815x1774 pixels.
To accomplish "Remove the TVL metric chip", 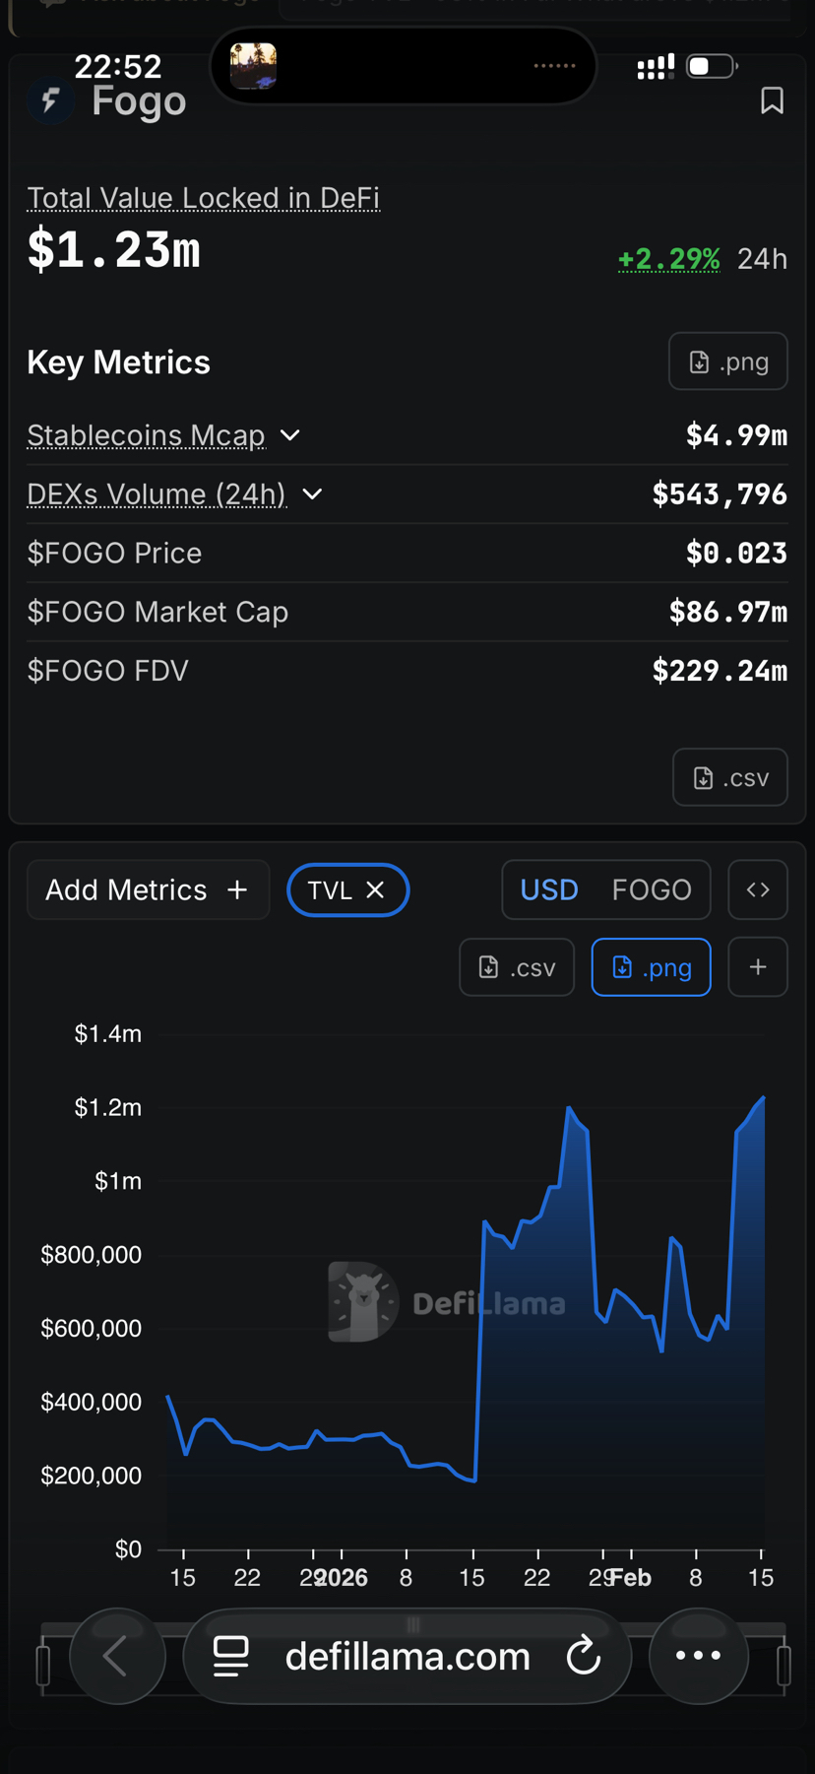I will pyautogui.click(x=375, y=889).
